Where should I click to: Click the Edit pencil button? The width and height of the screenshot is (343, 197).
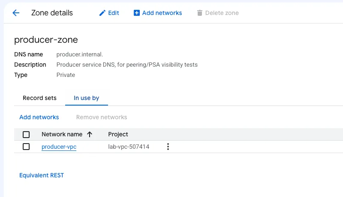point(109,13)
